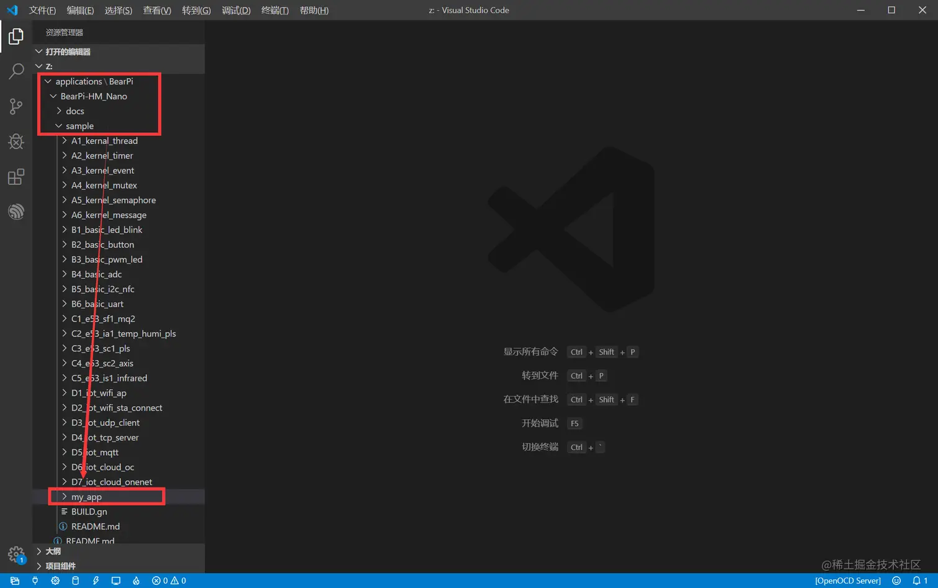Open the Search view in the activity bar
The height and width of the screenshot is (588, 938).
tap(16, 71)
